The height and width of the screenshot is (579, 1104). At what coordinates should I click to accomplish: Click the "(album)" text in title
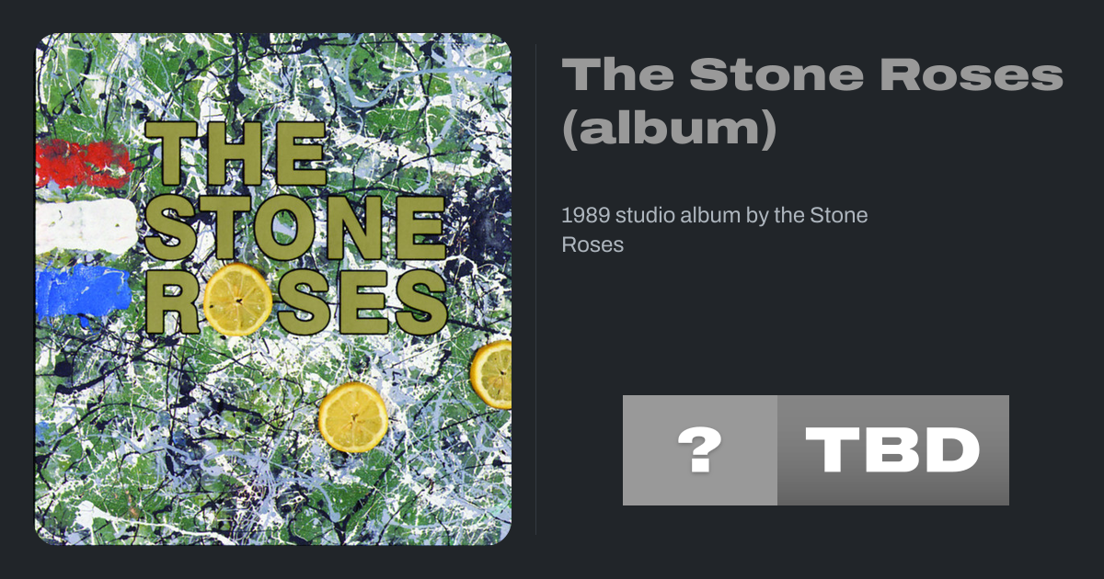(x=669, y=130)
